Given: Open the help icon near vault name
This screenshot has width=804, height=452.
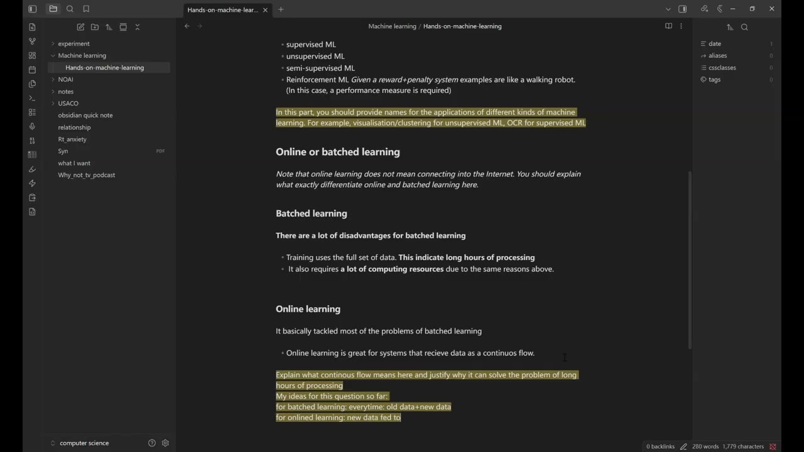Looking at the screenshot, I should pos(152,443).
